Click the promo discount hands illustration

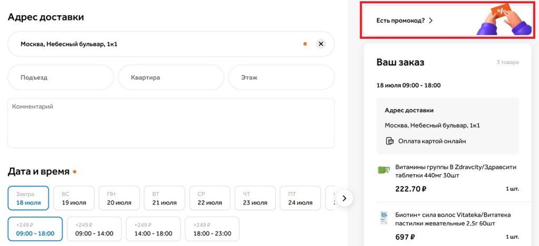[x=504, y=20]
